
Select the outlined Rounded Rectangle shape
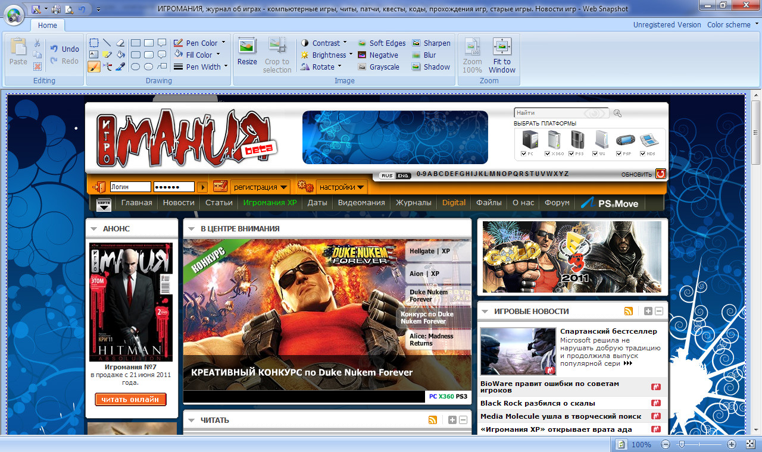point(135,55)
